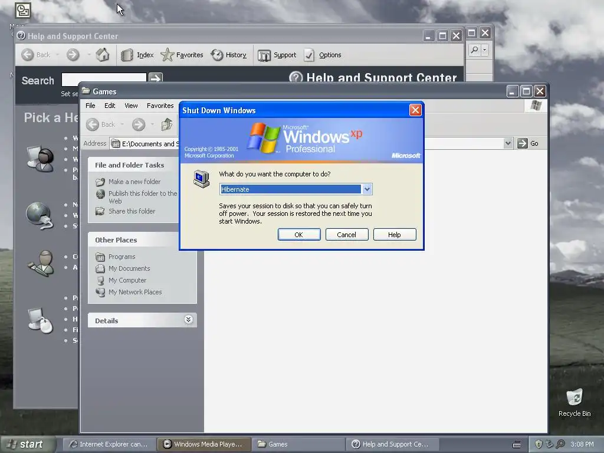Click Forward dropdown arrow in Games toolbar

tap(153, 124)
